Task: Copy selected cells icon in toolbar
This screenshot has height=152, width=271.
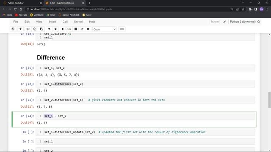Action: [x=35, y=29]
